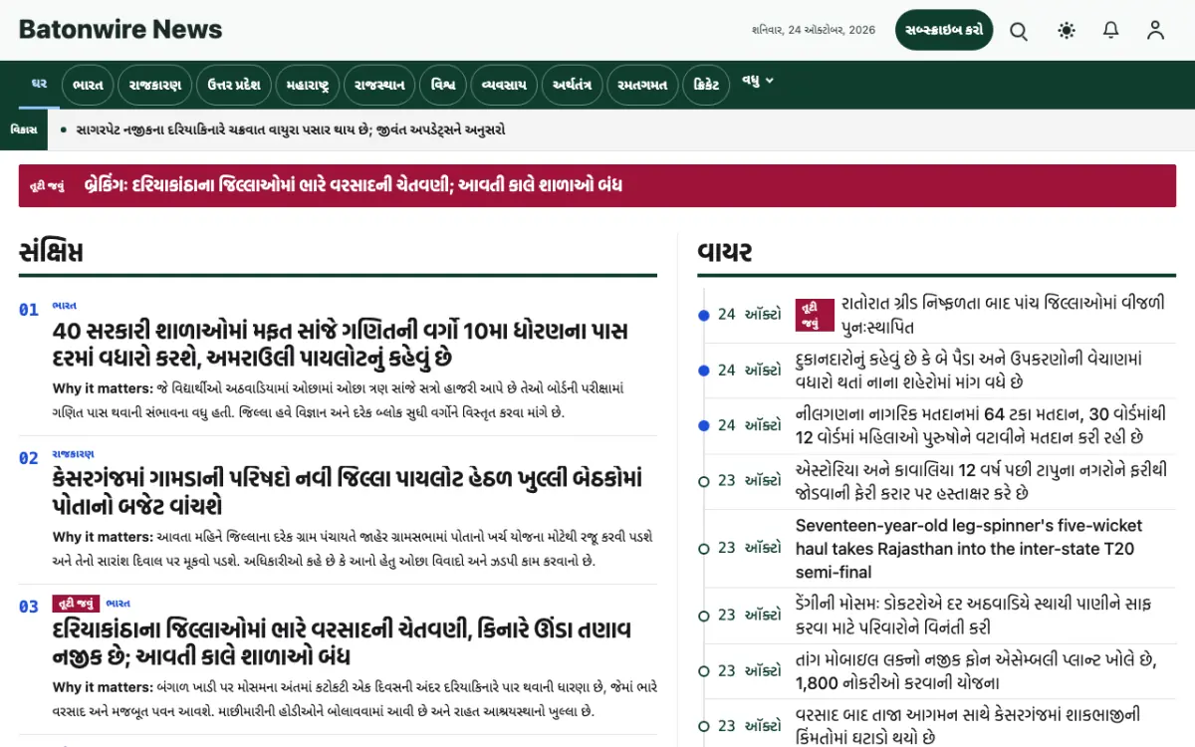This screenshot has height=747, width=1195.
Task: Open the રાજકારણ nav section
Action: (155, 85)
